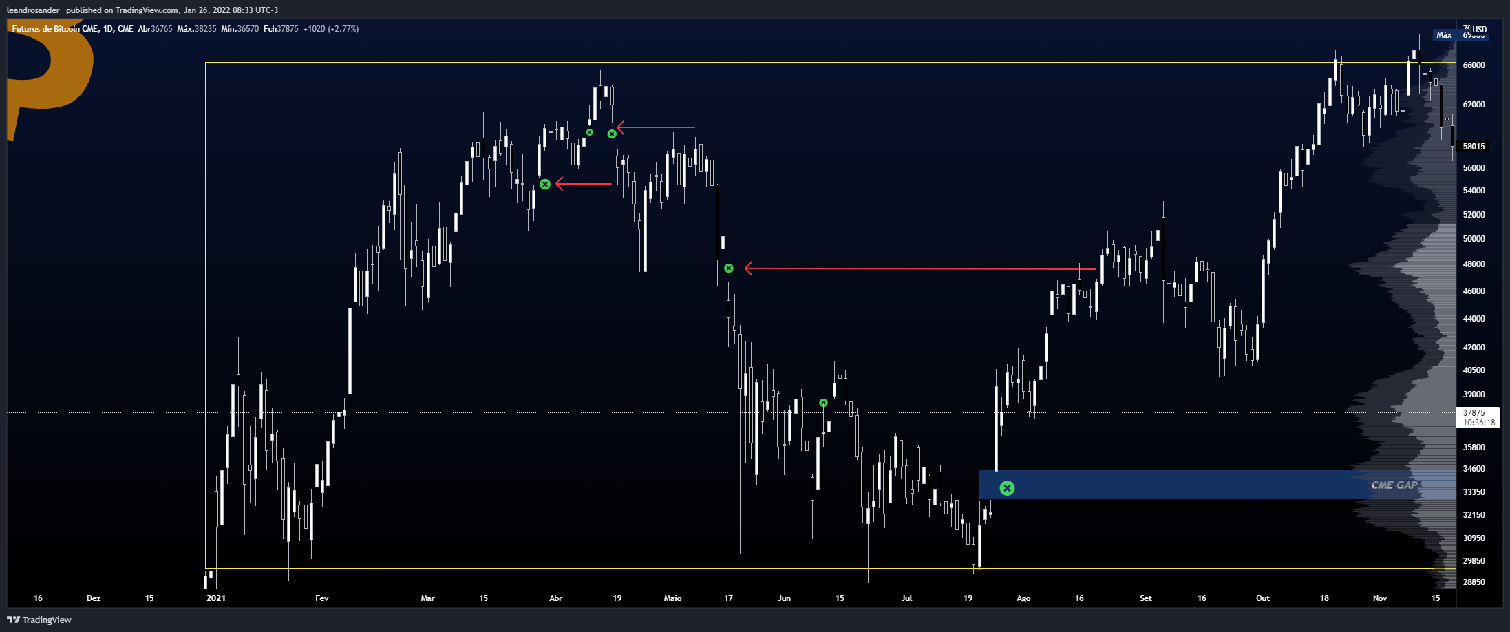Select the Abr36765 open value in the legend
Viewport: 1510px width, 632px height.
click(155, 29)
